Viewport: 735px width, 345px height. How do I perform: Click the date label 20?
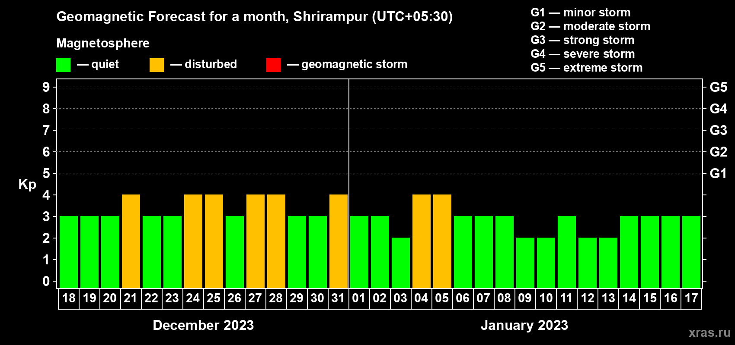pyautogui.click(x=110, y=298)
